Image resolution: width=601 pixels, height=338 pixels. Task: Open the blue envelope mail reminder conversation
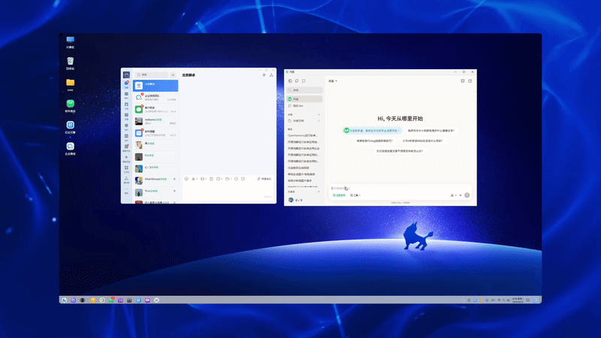coord(156,133)
